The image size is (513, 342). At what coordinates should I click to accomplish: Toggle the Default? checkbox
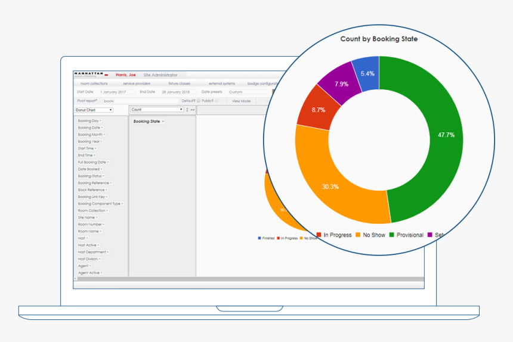point(198,101)
